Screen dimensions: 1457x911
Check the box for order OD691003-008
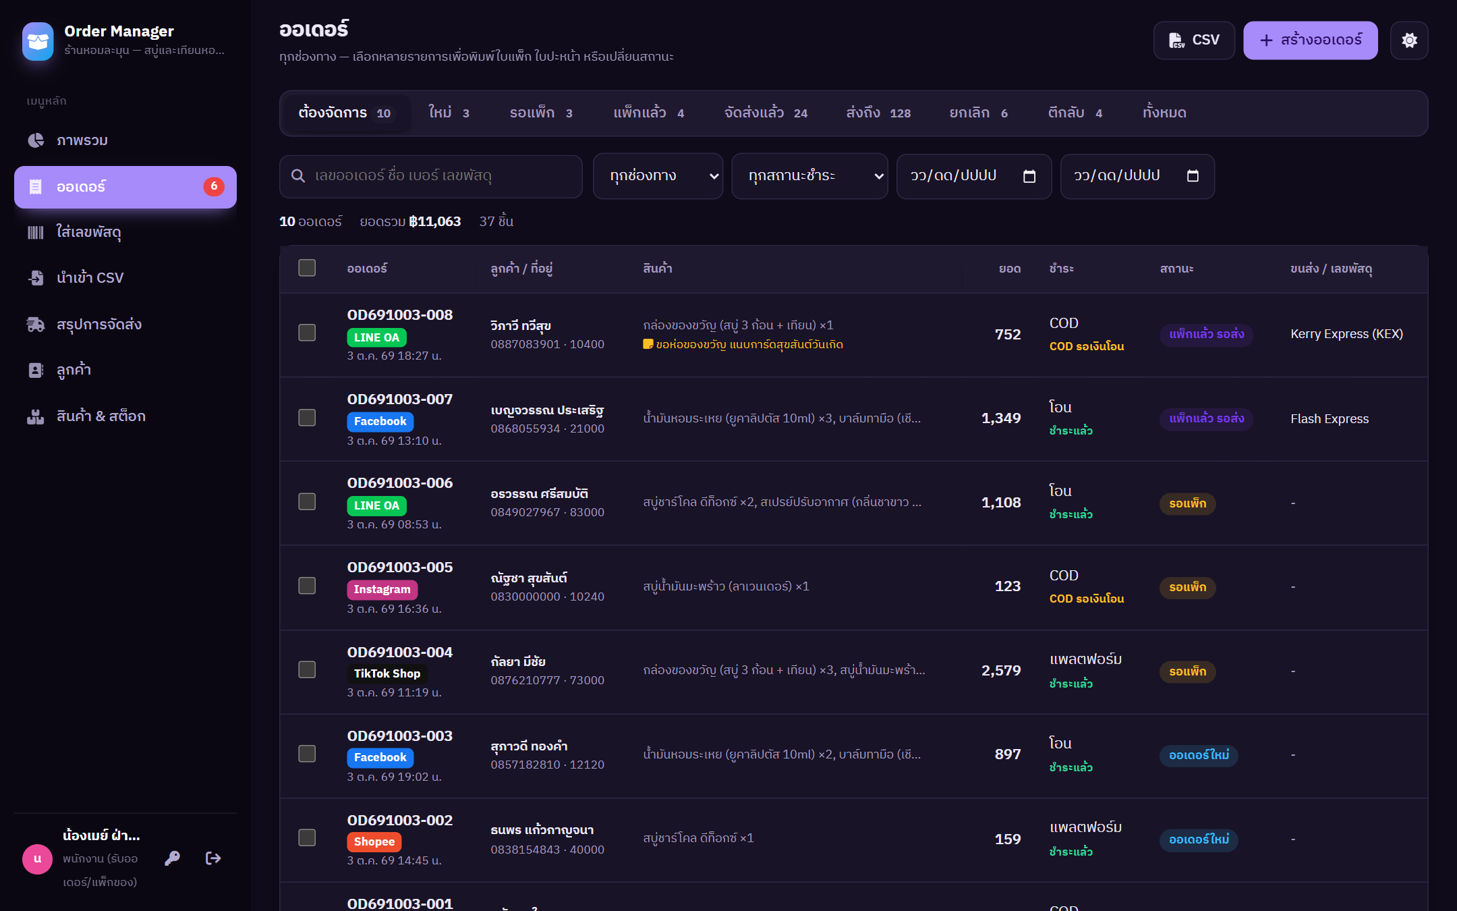[307, 333]
